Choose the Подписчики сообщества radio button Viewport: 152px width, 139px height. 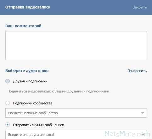click(x=8, y=103)
